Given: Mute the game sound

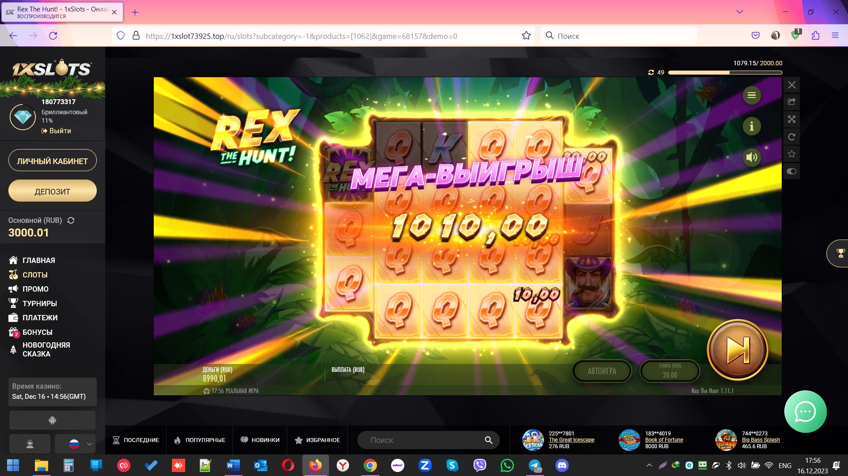Looking at the screenshot, I should pos(751,157).
